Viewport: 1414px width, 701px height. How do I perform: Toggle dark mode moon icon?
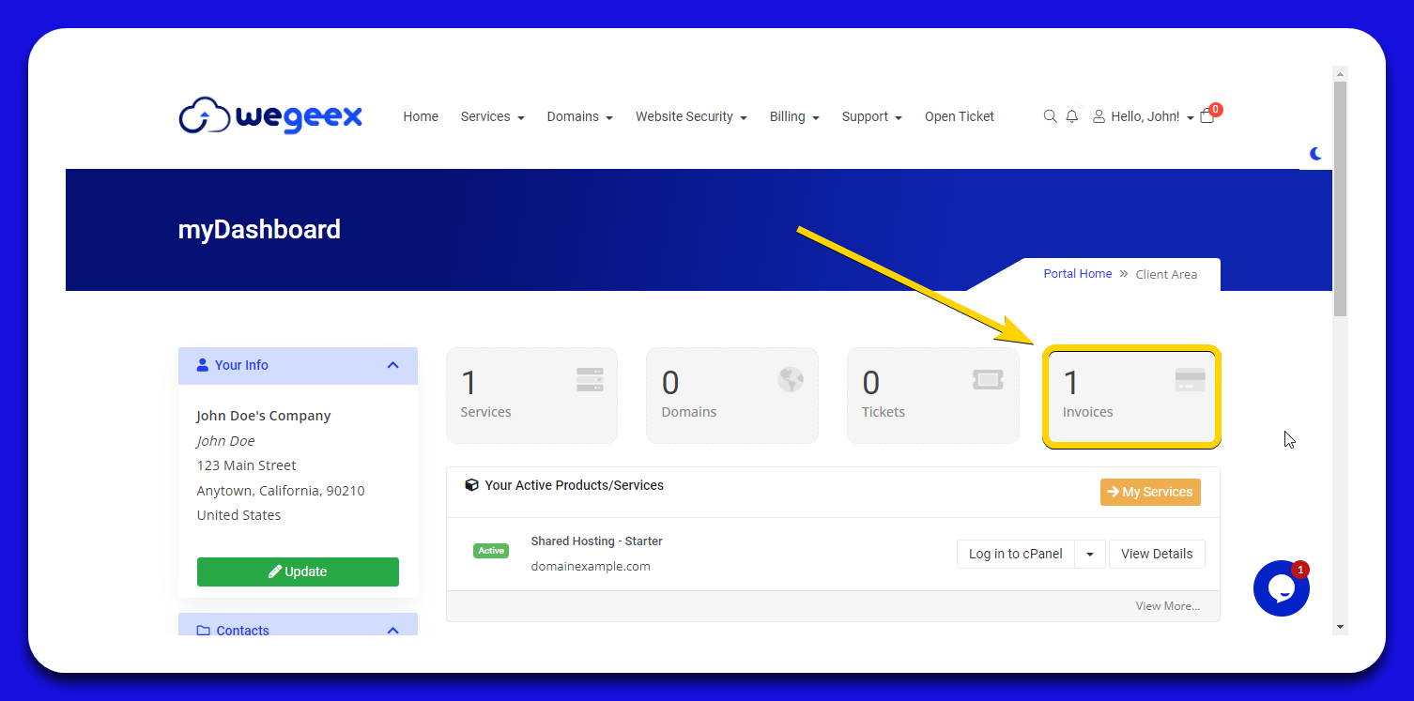click(x=1315, y=153)
